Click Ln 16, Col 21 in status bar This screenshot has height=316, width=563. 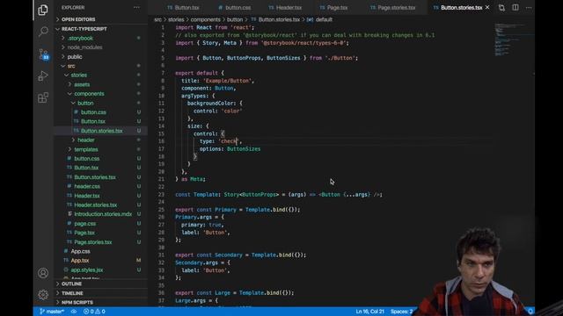coord(369,312)
